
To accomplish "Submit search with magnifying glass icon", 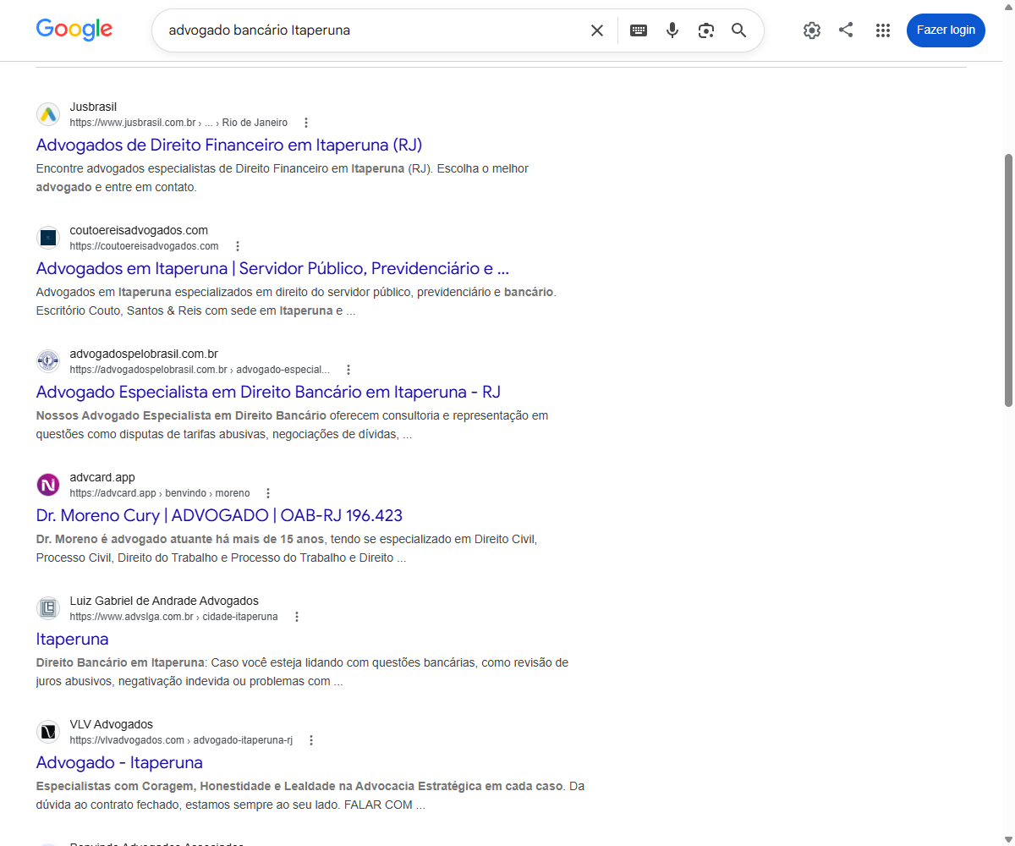I will pyautogui.click(x=739, y=30).
